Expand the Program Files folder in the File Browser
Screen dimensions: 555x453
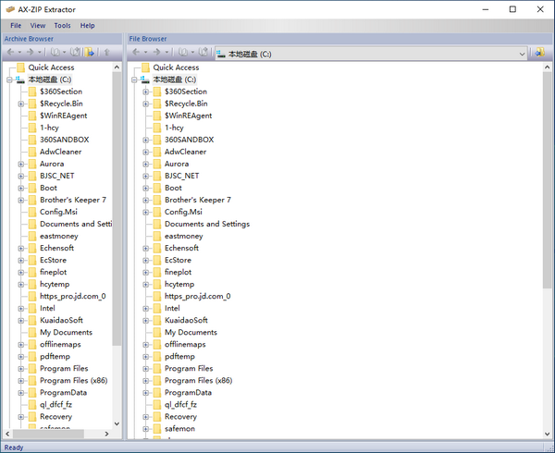(145, 369)
